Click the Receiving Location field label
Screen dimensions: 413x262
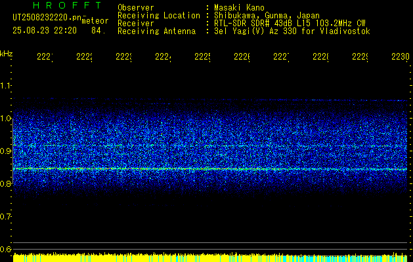(159, 16)
